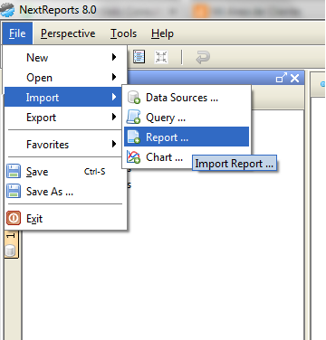Image resolution: width=326 pixels, height=340 pixels.
Task: Expand the Favorites submenu
Action: pos(63,144)
